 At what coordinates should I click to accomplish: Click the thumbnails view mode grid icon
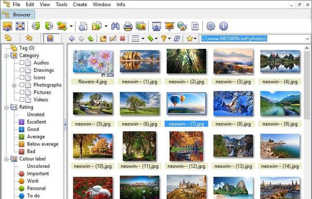136,38
